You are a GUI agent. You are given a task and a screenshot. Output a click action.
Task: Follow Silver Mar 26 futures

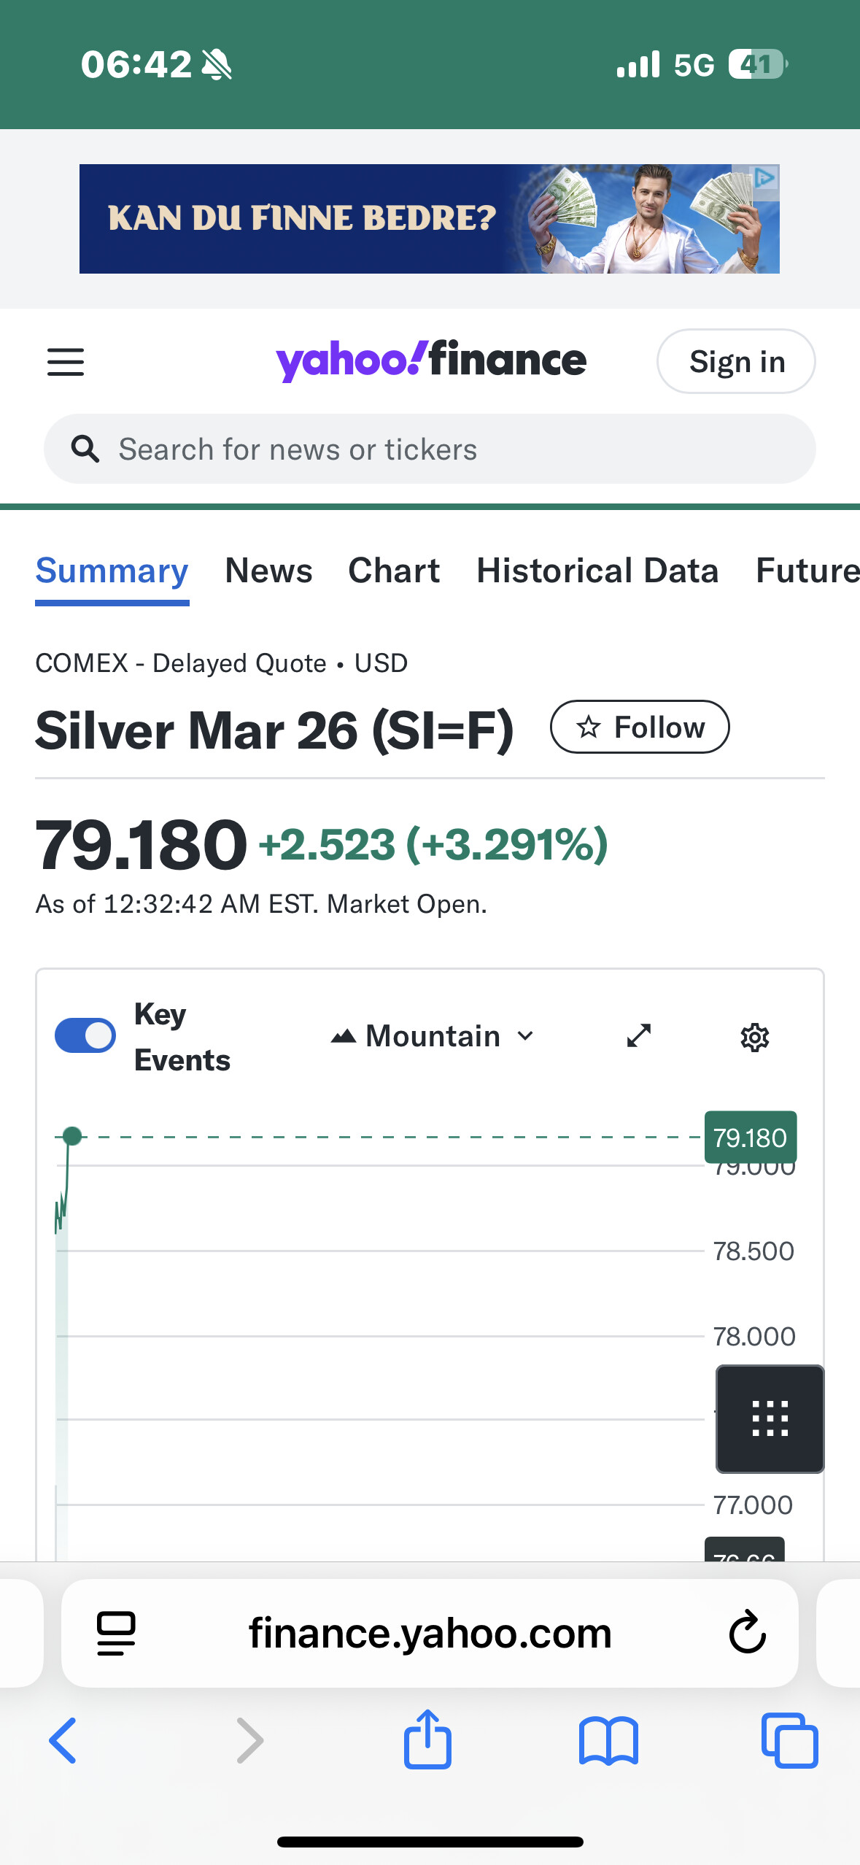640,727
